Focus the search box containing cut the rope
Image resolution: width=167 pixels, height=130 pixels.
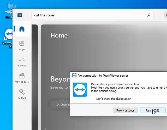click(x=92, y=15)
